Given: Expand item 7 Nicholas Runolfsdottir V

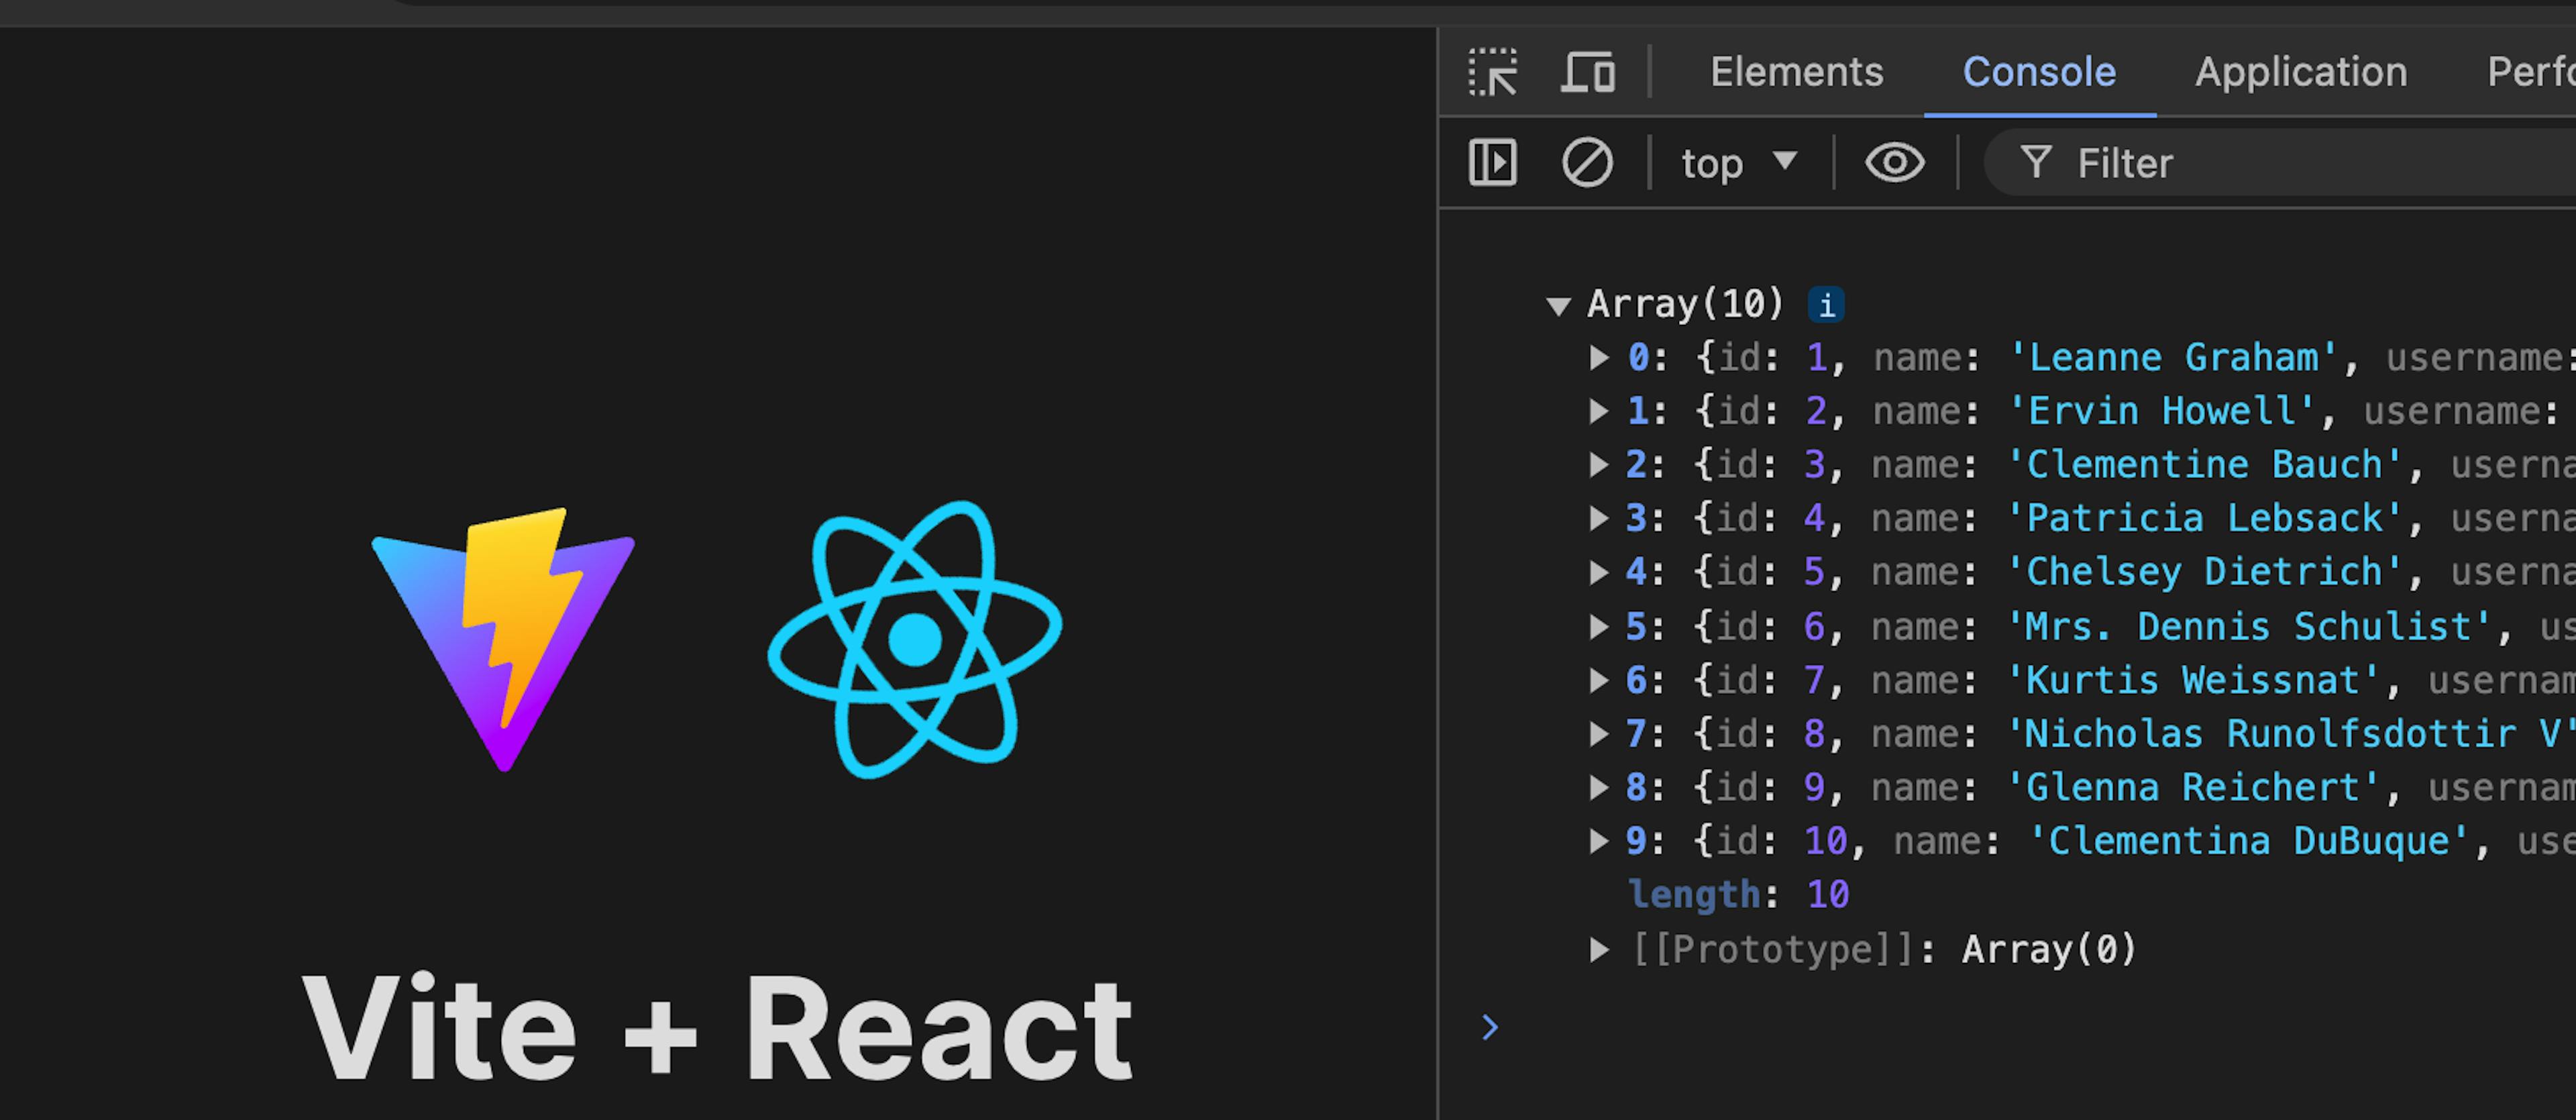Looking at the screenshot, I should pos(1599,734).
